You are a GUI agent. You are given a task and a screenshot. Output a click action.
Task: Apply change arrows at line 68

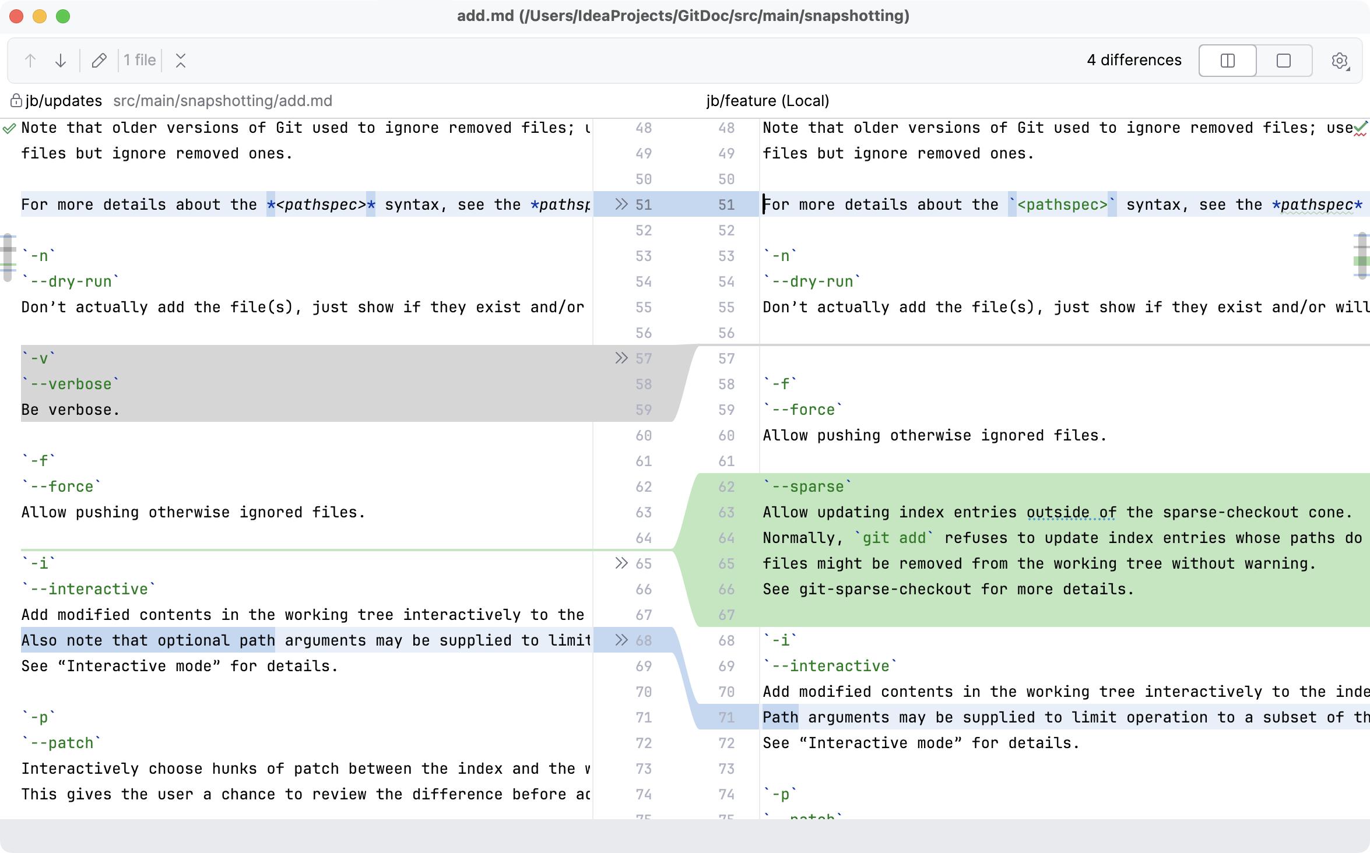pyautogui.click(x=621, y=640)
